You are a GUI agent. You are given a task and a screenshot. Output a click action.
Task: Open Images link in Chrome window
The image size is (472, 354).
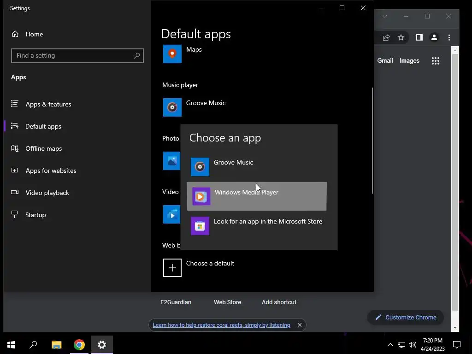coord(409,60)
